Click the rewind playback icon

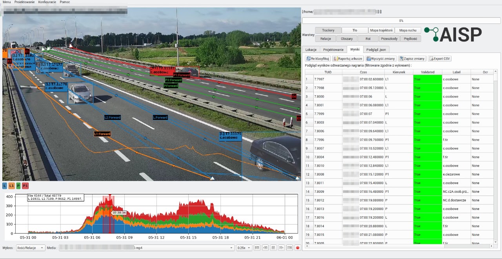click(x=265, y=248)
